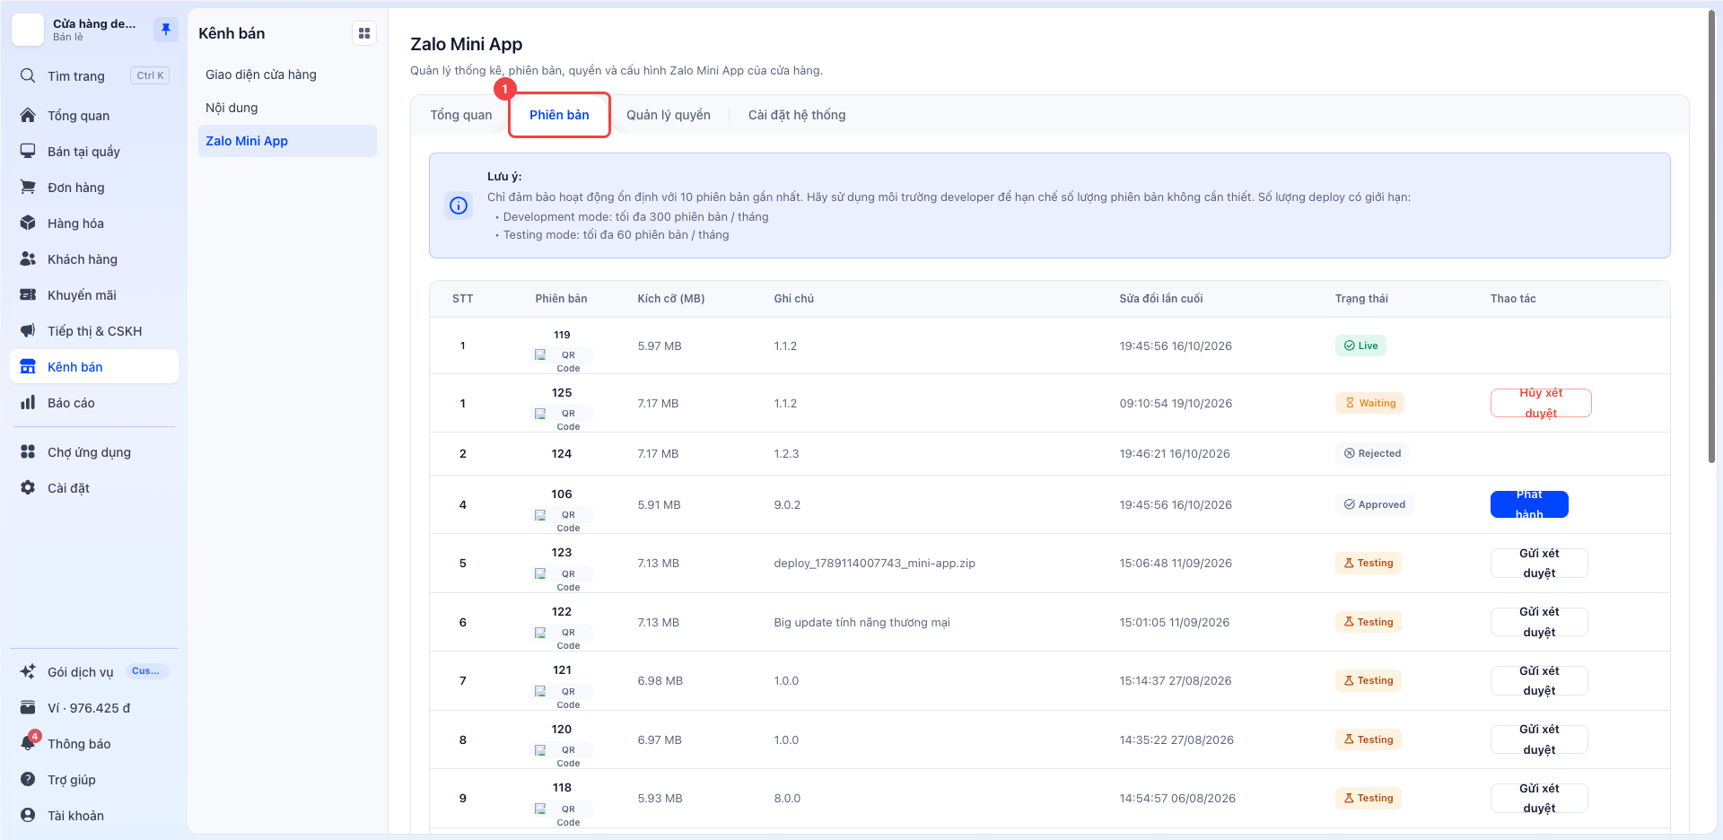Open Khách hàng section
The height and width of the screenshot is (840, 1723).
coord(94,259)
